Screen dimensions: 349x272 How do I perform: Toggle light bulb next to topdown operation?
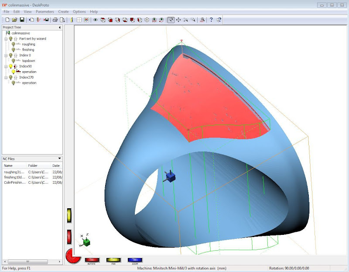click(14, 61)
